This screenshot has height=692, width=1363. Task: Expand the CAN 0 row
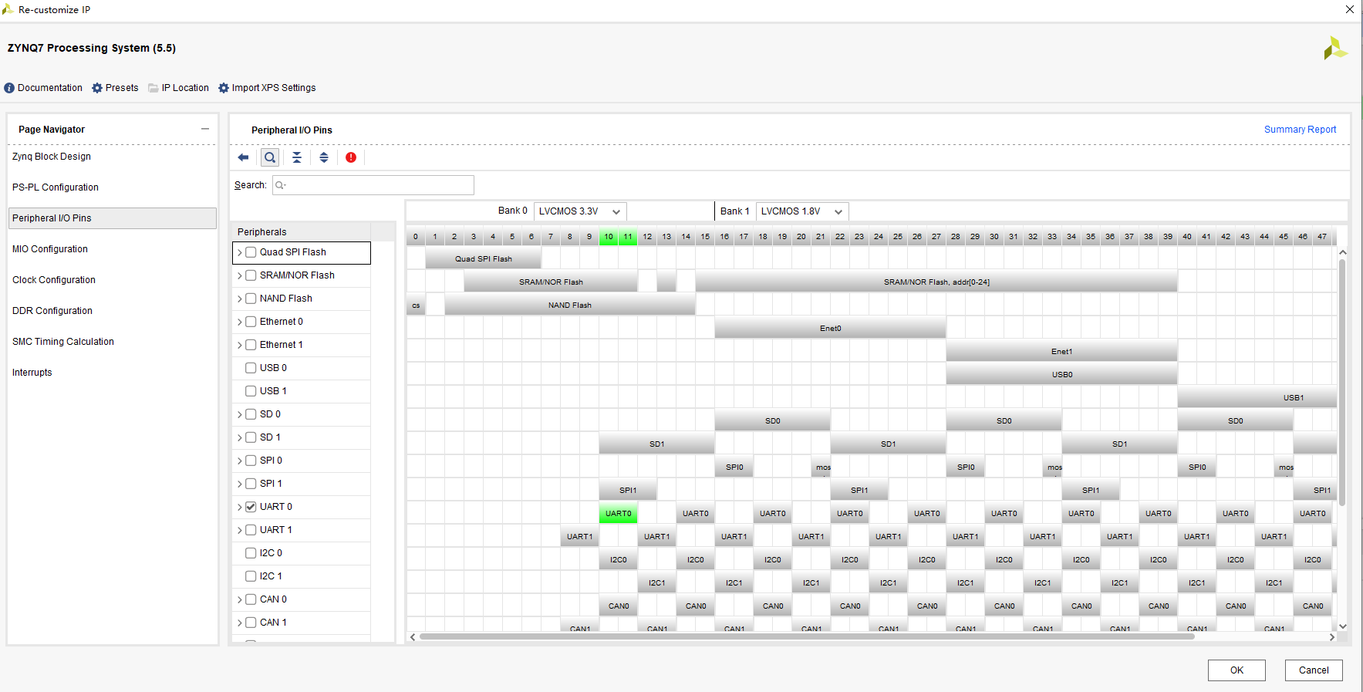pyautogui.click(x=240, y=599)
